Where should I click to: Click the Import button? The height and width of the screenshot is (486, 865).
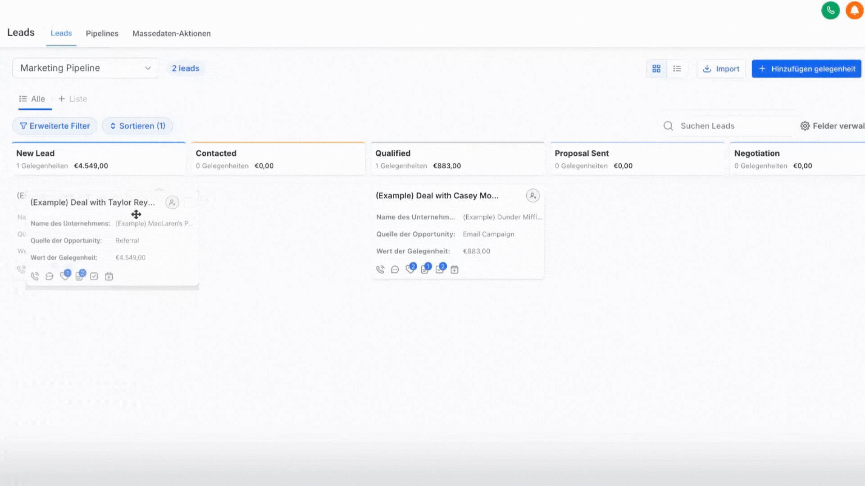721,69
